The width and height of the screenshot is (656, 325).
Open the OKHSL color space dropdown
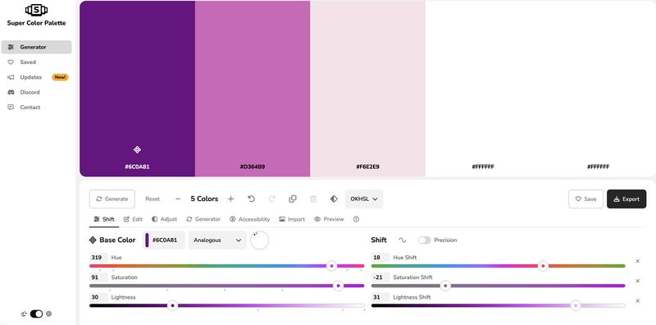pos(364,199)
